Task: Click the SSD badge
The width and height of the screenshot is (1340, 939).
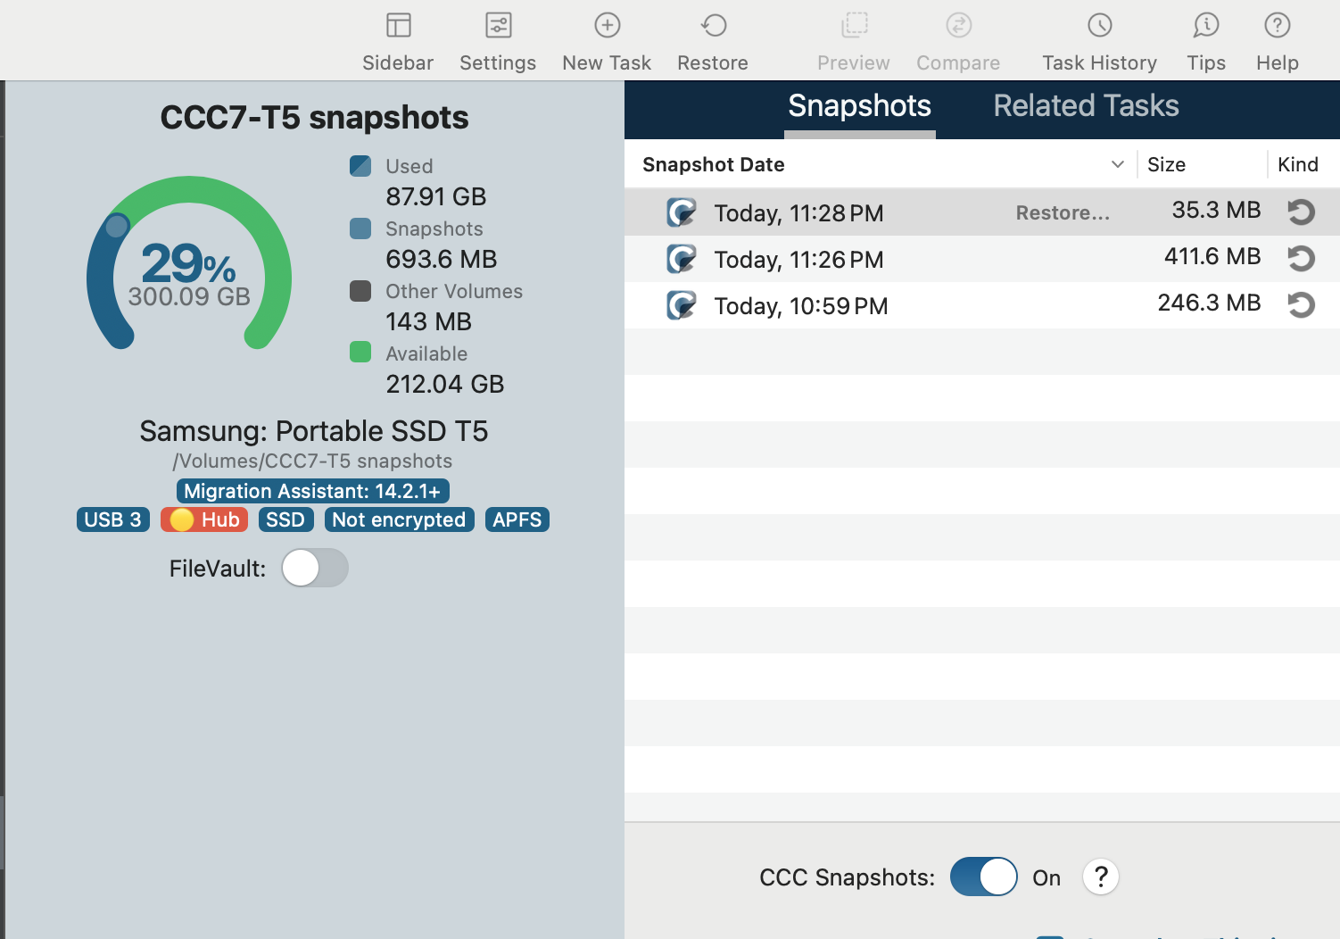Action: (x=285, y=519)
